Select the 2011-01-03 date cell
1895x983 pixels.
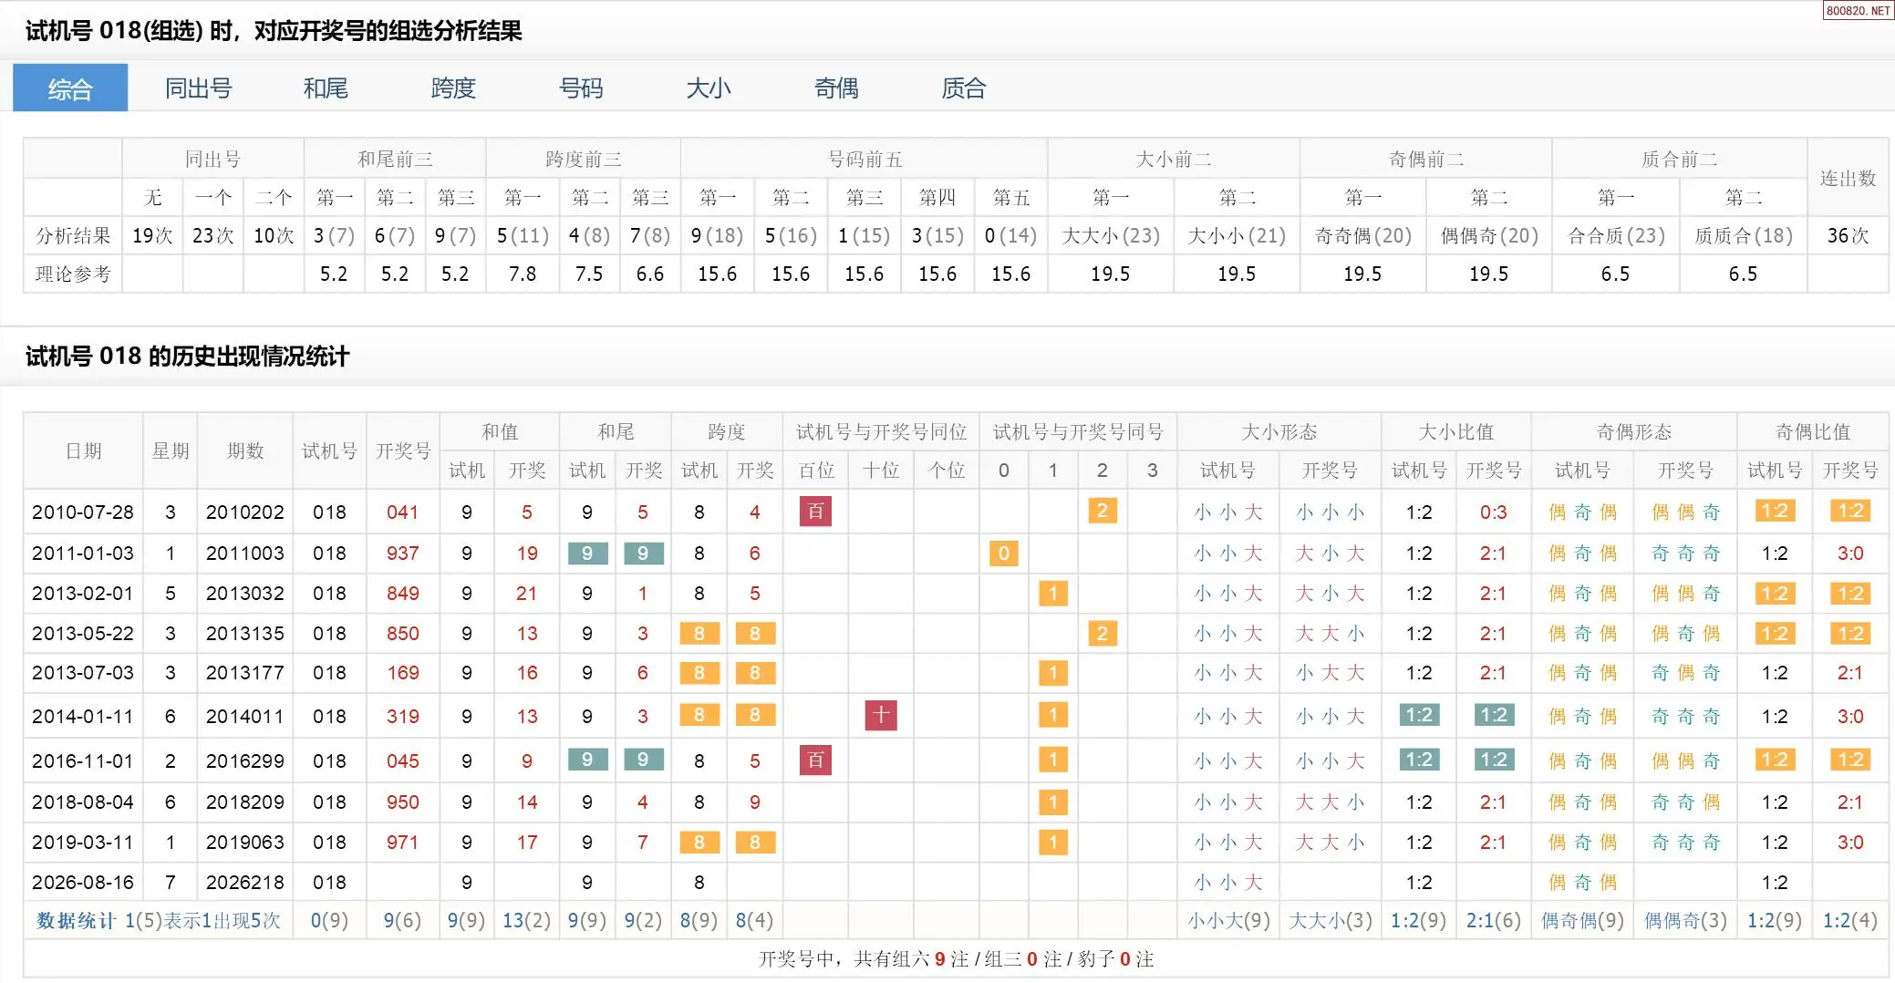coord(83,554)
